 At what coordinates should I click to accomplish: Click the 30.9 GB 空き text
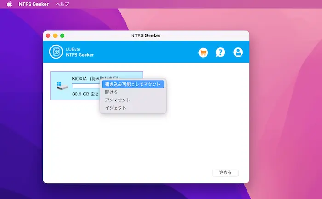85,94
